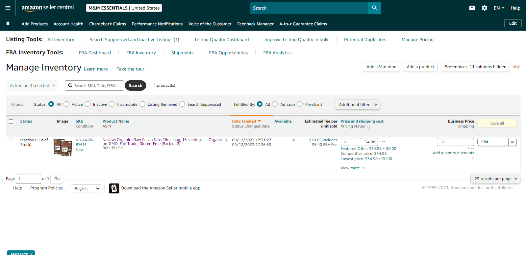Select Fulfilled By Merchant radio button

300,104
